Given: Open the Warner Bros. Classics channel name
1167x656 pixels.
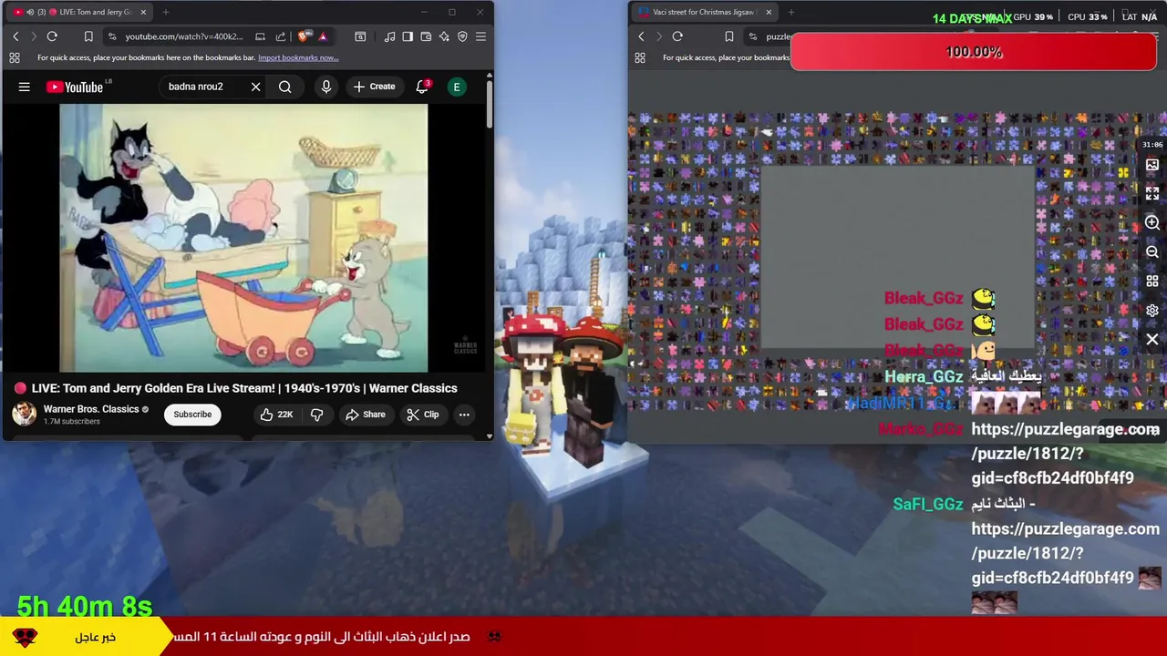Looking at the screenshot, I should [91, 409].
